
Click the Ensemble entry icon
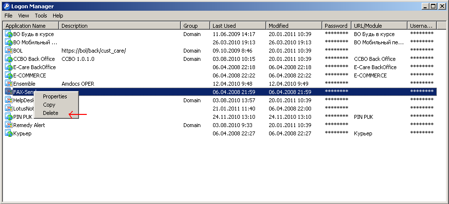9,84
